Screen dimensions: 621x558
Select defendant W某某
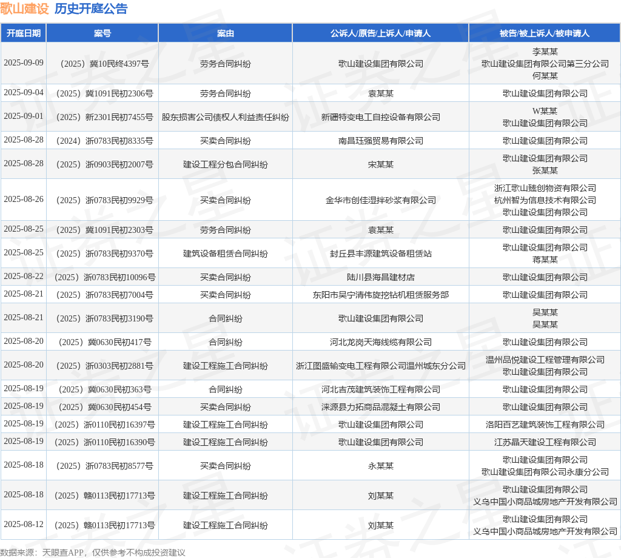(x=545, y=111)
